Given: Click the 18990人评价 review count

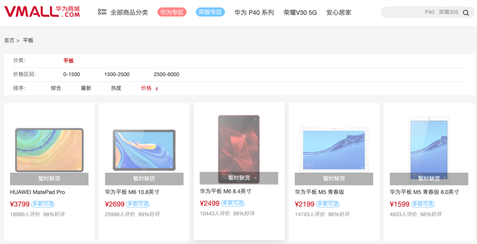Looking at the screenshot, I should click(x=25, y=214).
